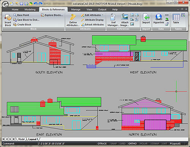Click the Attach Image icon
Screen dimensions: 190x147
click(125, 17)
